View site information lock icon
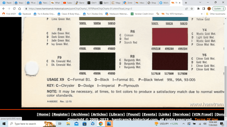The height and width of the screenshot is (127, 227). [26, 9]
